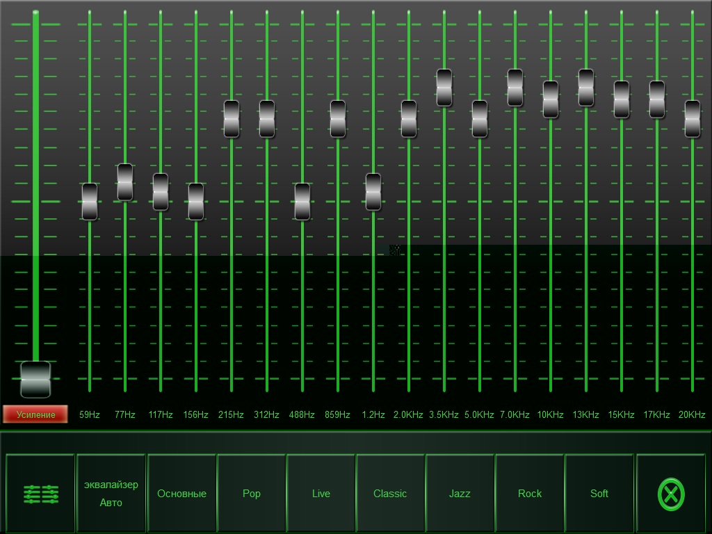Choose the Live preset

click(321, 494)
